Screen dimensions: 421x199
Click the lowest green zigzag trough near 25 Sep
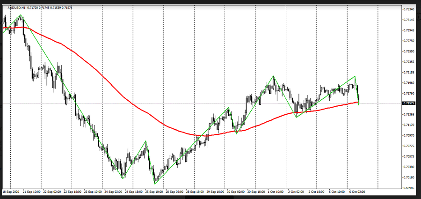click(x=155, y=184)
